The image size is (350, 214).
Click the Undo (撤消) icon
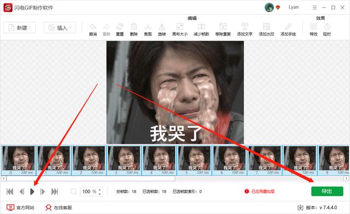[x=93, y=27]
